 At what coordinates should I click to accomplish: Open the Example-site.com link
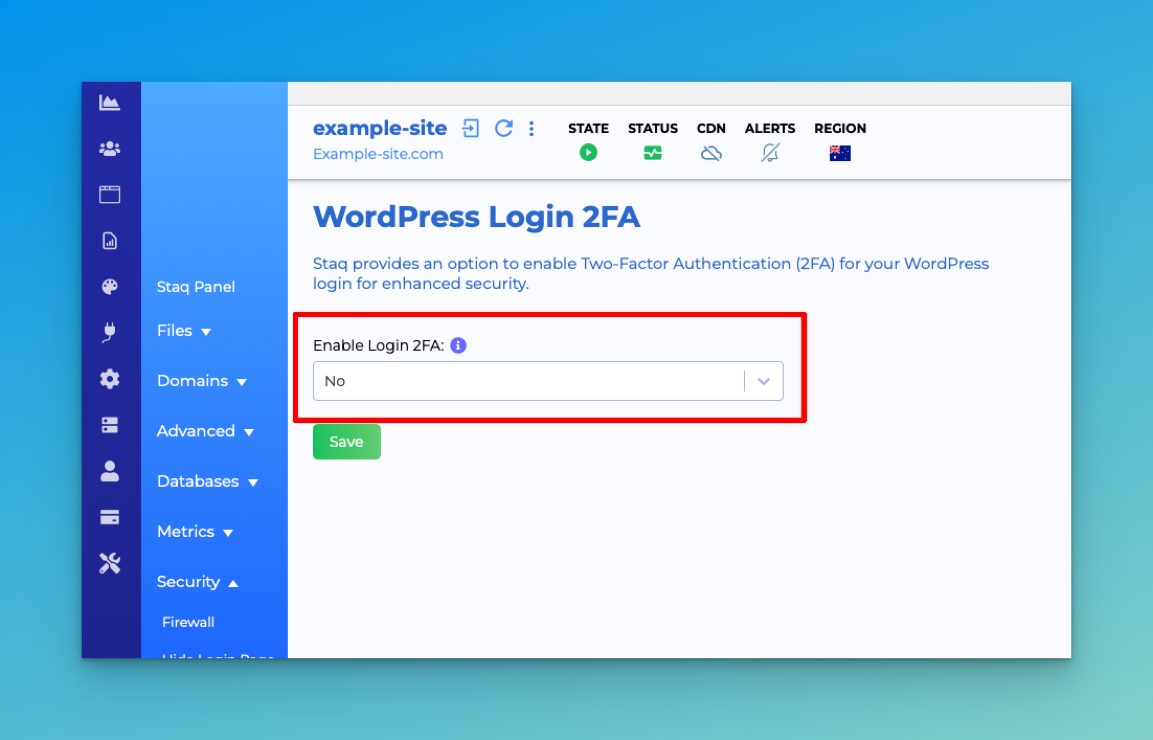pos(378,154)
